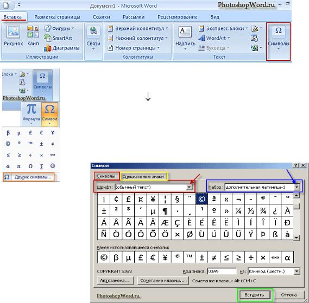Viewport: 309px width, 303px height.
Task: Click the Формула pi button
Action: coord(31,114)
